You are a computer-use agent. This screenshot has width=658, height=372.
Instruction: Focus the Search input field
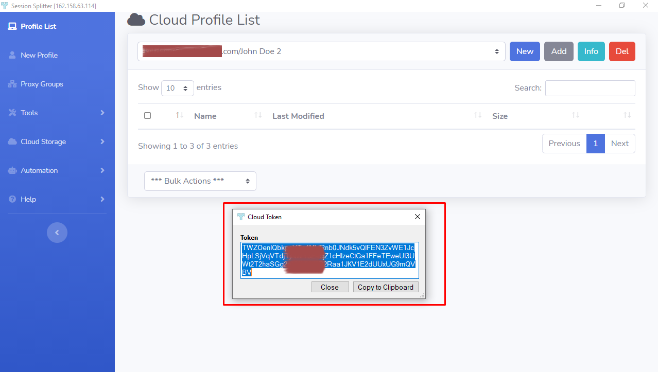click(590, 88)
